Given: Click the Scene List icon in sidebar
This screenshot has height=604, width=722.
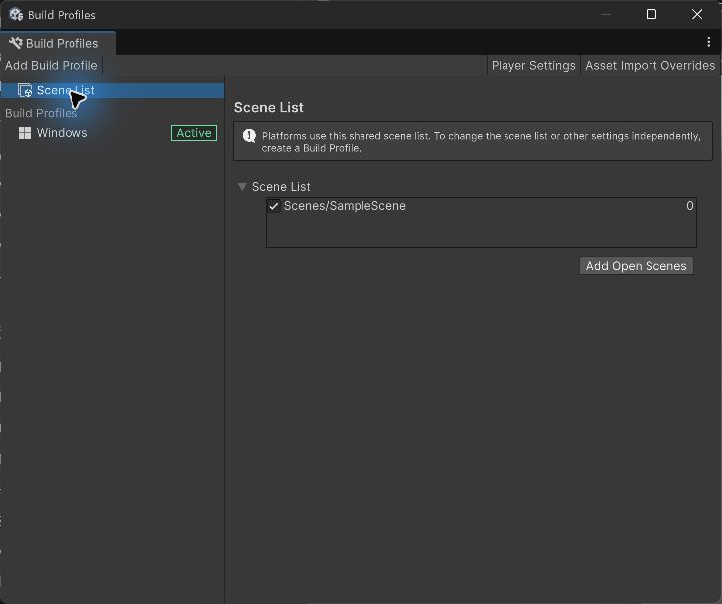Looking at the screenshot, I should 25,90.
